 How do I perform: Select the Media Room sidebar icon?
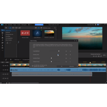[2, 30]
